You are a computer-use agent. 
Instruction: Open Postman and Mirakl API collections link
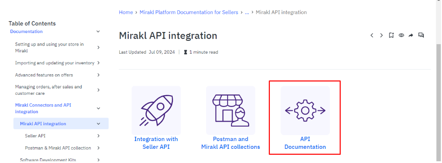pos(231,143)
